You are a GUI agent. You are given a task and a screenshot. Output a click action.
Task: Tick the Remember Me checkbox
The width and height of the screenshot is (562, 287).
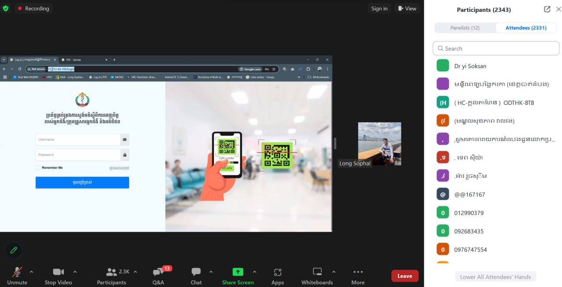[x=38, y=168]
